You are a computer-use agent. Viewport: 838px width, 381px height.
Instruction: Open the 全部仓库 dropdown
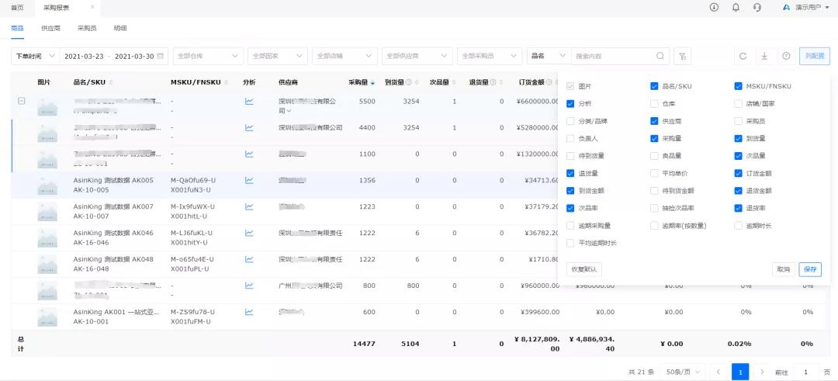(208, 56)
